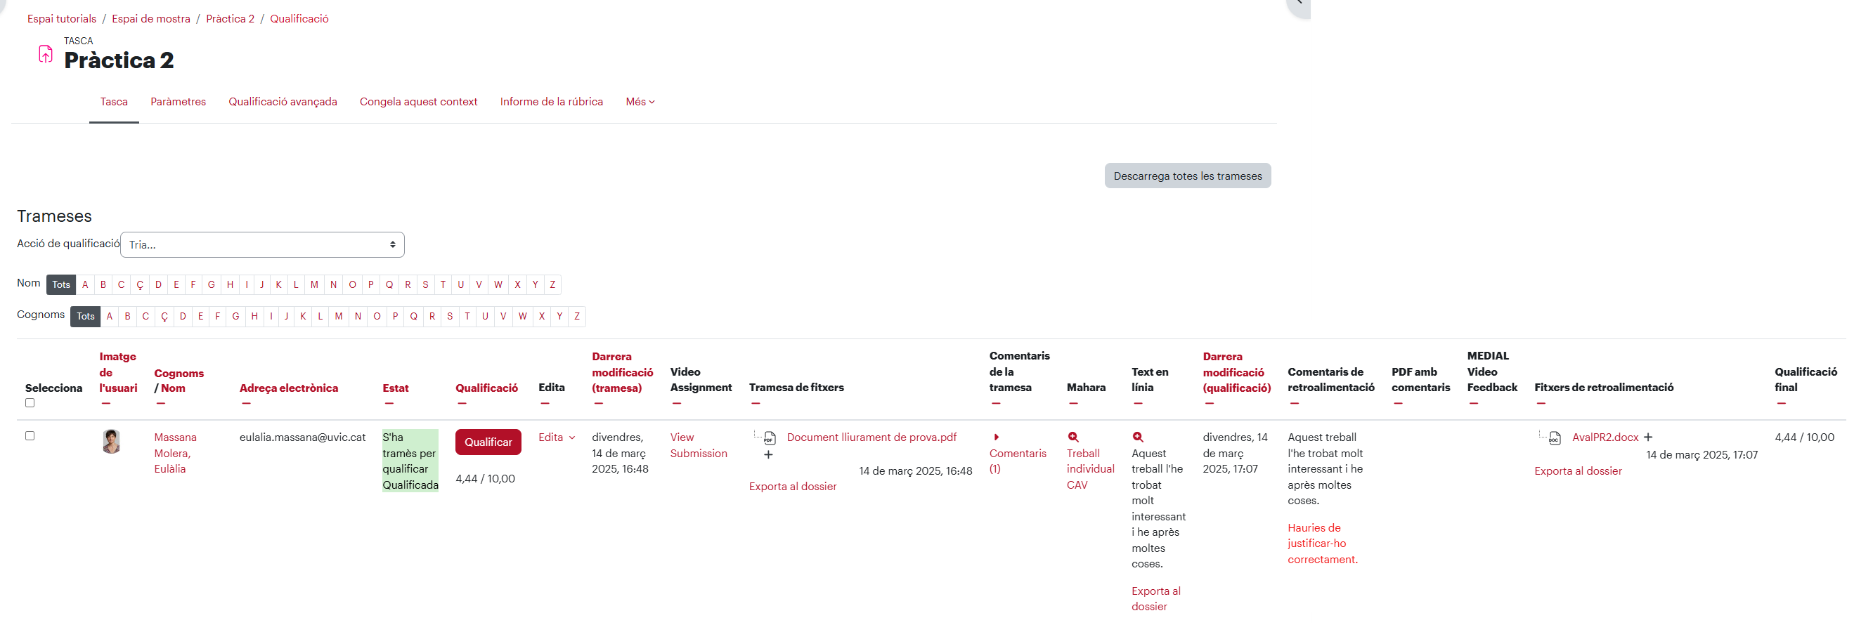Viewport: 1873px width, 632px height.
Task: Sort by Estat column header
Action: (396, 388)
